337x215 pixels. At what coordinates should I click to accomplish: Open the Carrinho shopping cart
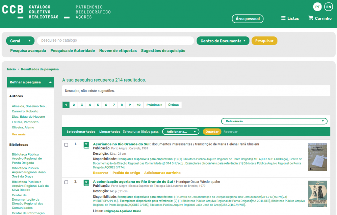pyautogui.click(x=320, y=19)
